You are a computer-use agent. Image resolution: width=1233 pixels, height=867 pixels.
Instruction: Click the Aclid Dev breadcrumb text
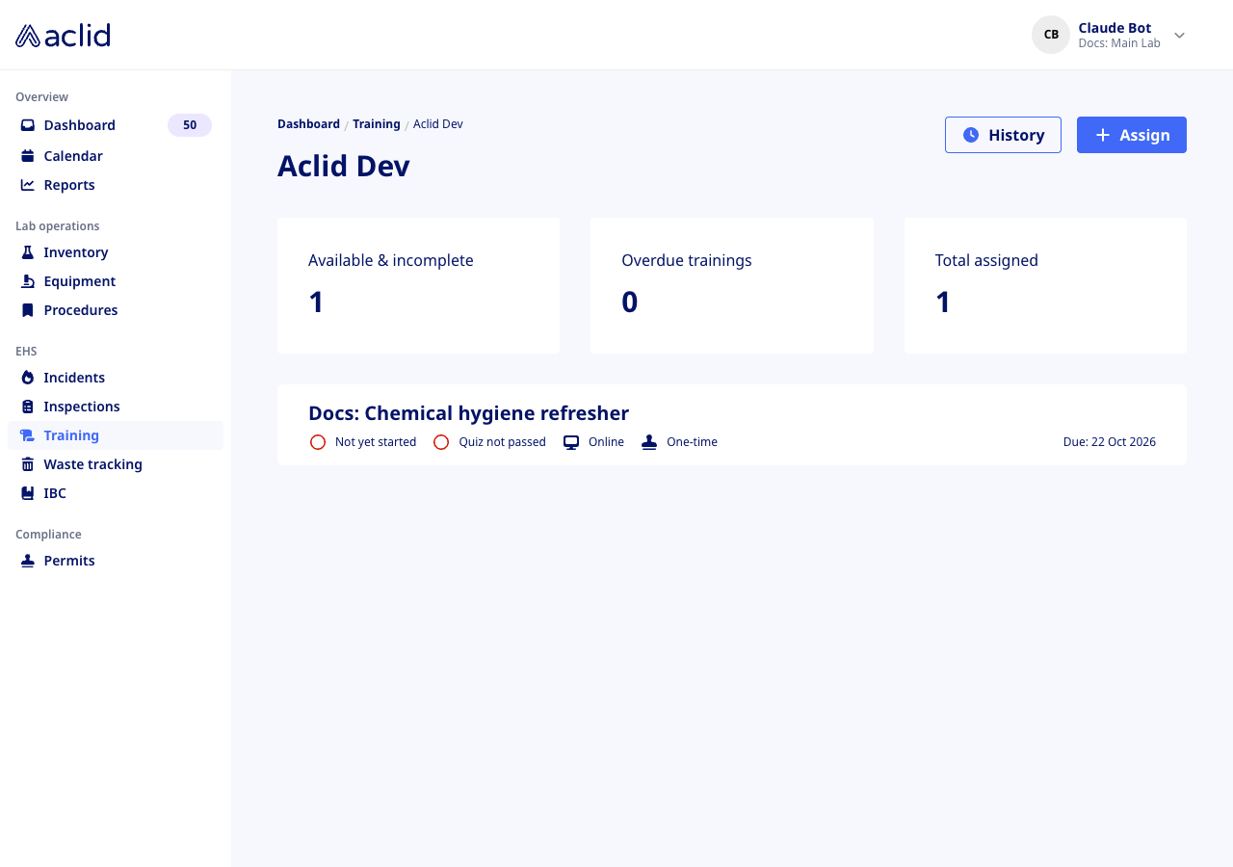438,124
